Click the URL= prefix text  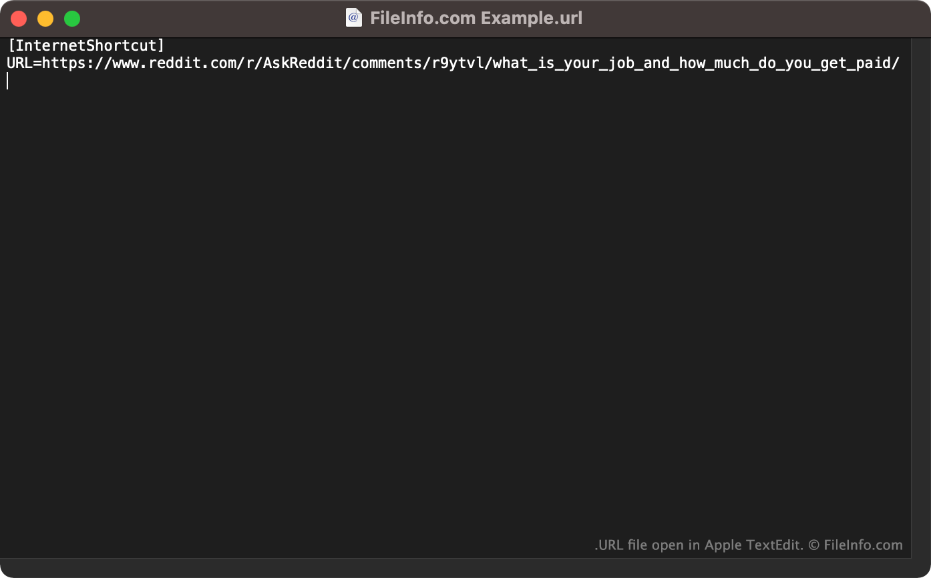[x=21, y=63]
